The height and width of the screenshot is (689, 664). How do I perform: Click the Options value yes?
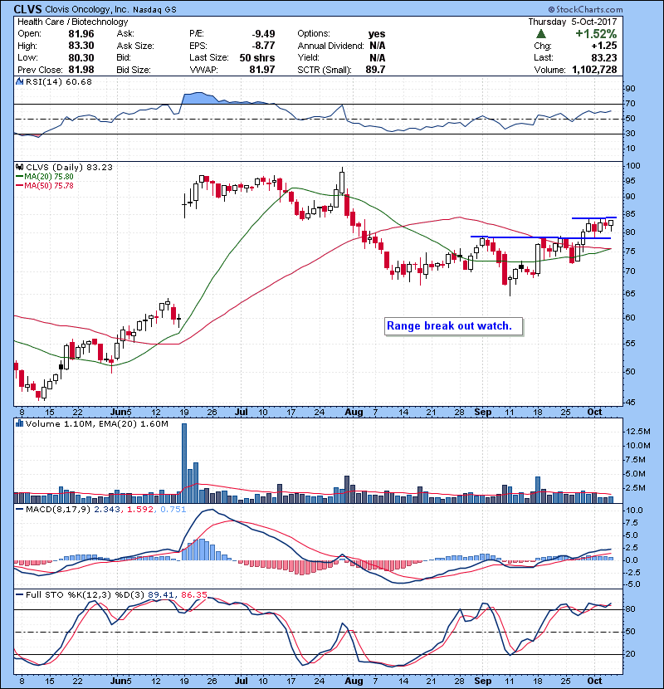377,34
